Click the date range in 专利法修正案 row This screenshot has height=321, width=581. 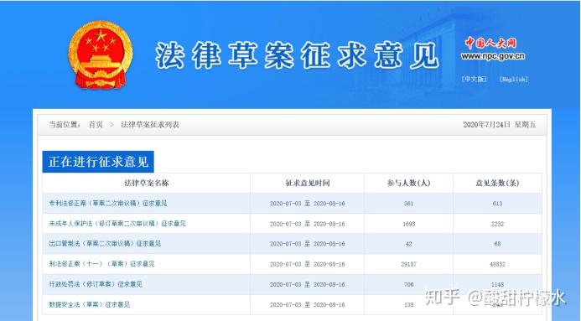click(x=307, y=204)
